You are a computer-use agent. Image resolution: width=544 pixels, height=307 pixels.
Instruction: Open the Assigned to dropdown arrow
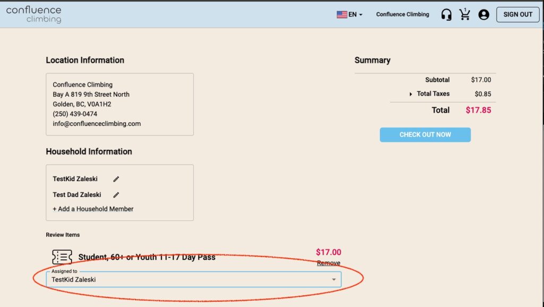point(334,279)
